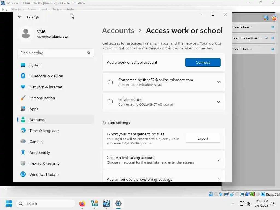Dismiss the last machine failure notification
Image resolution: width=280 pixels, height=210 pixels.
273,49
